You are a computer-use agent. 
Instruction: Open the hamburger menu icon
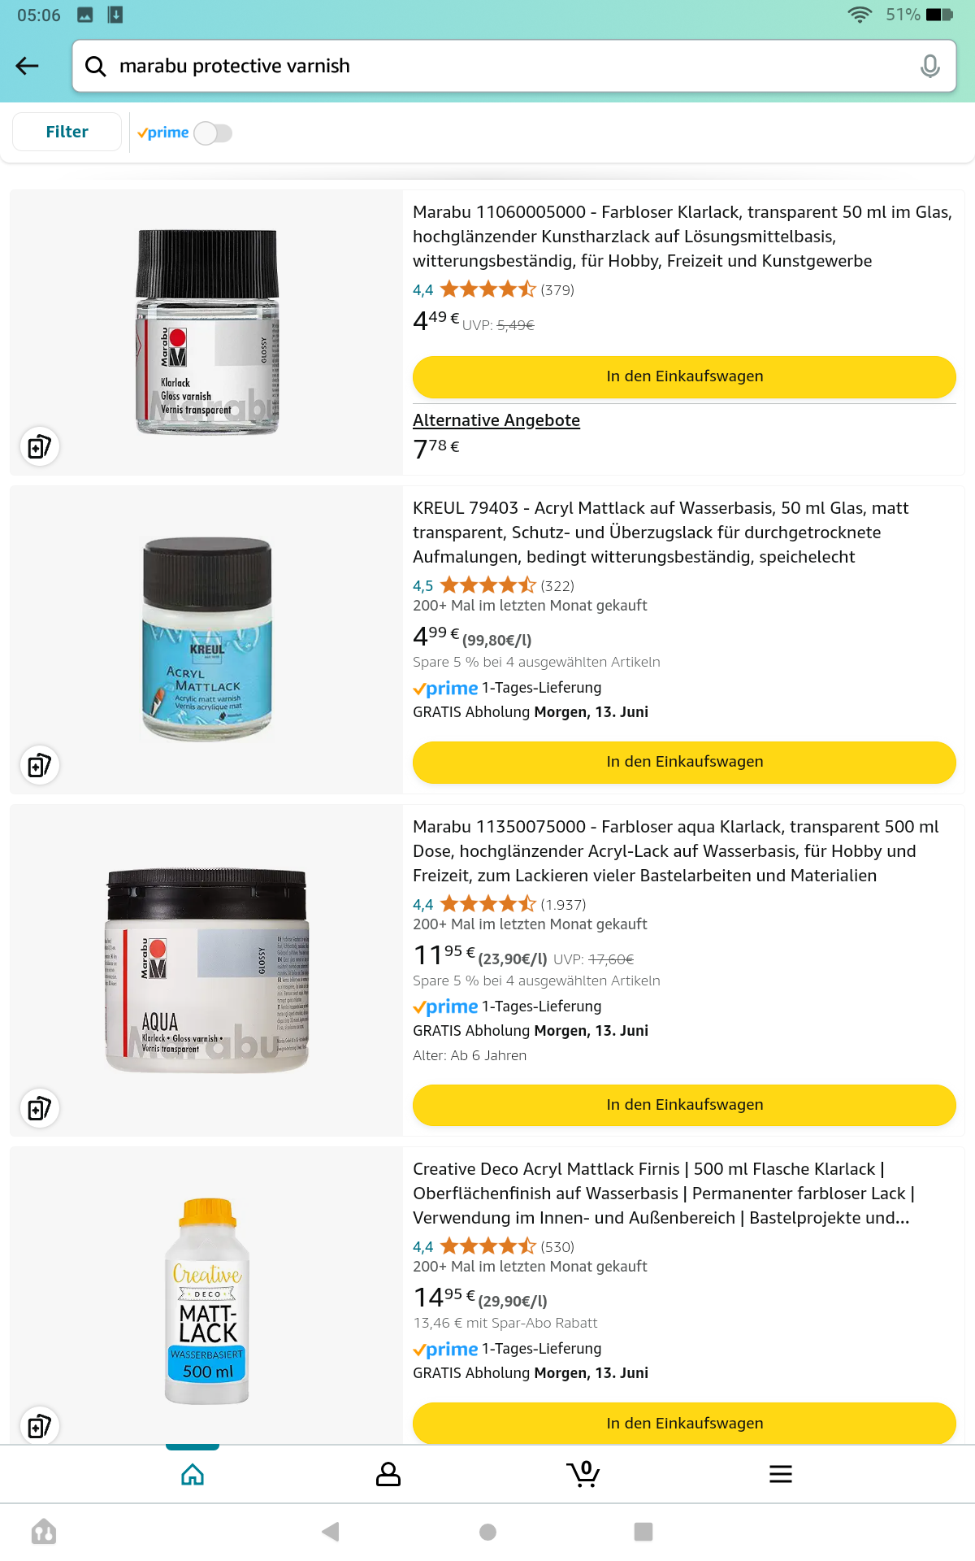tap(780, 1473)
